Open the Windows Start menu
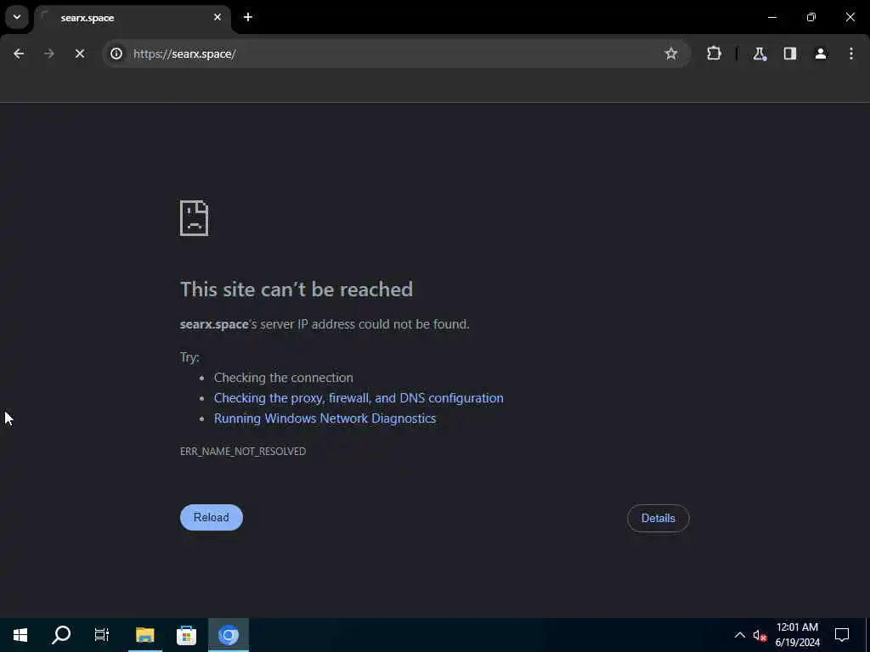 pos(20,635)
